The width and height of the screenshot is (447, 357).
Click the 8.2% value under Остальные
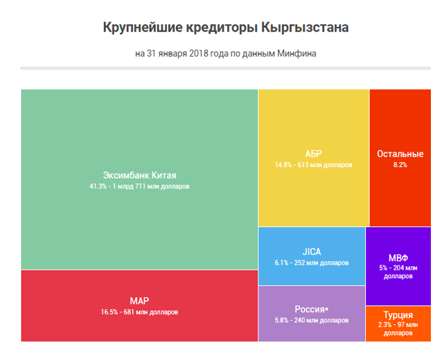pyautogui.click(x=400, y=166)
